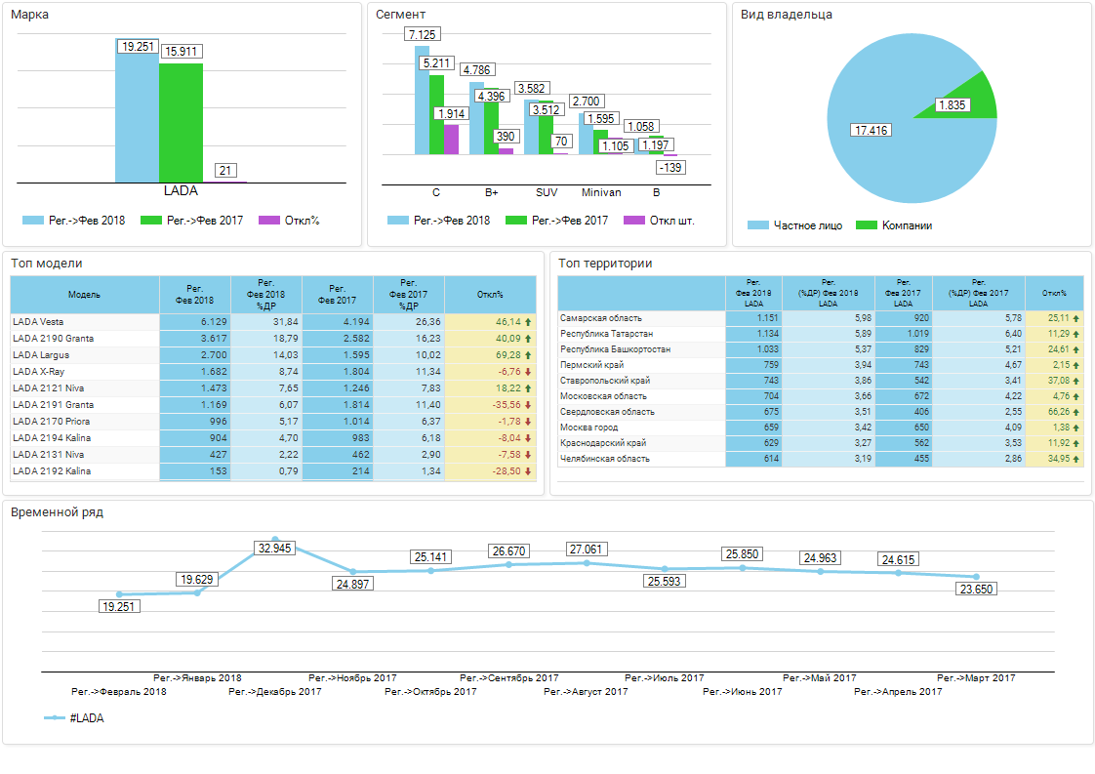Toggle the Откл% series in Марка chart legend
1095x774 pixels.
[289, 221]
